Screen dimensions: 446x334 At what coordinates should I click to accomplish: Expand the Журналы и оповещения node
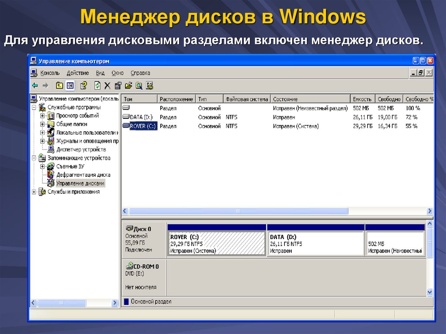click(x=42, y=141)
